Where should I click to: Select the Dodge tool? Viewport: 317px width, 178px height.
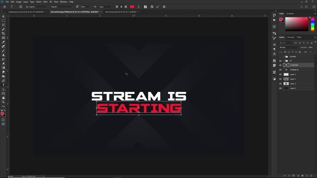3,76
